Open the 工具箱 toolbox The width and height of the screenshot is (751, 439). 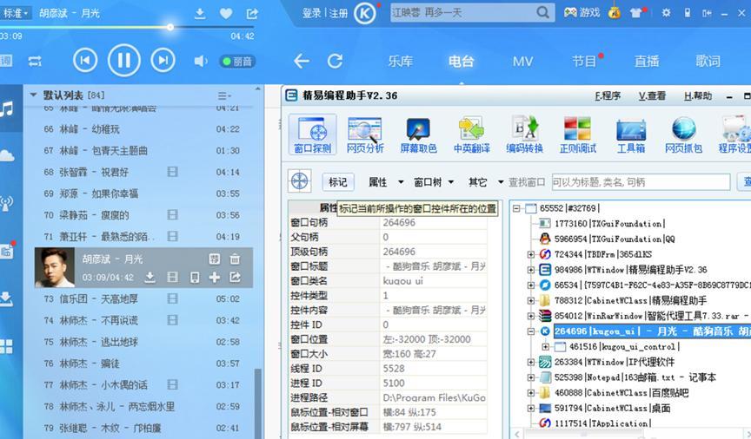(631, 136)
